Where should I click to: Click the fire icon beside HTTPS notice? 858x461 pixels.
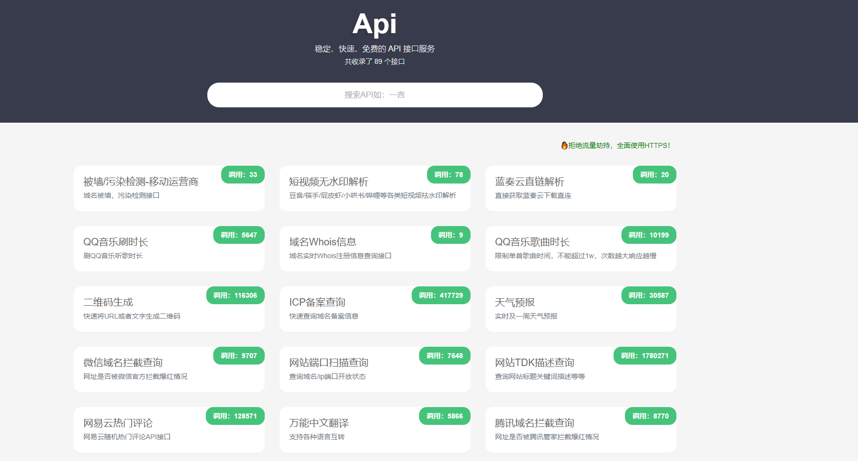pyautogui.click(x=564, y=145)
